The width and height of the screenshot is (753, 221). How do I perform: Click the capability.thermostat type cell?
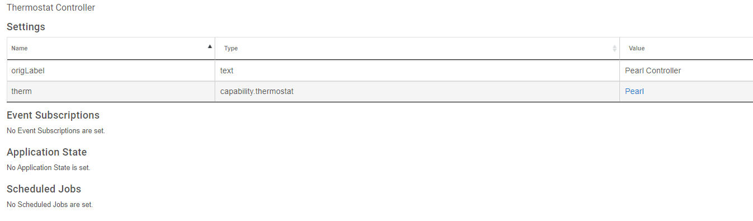click(x=417, y=91)
